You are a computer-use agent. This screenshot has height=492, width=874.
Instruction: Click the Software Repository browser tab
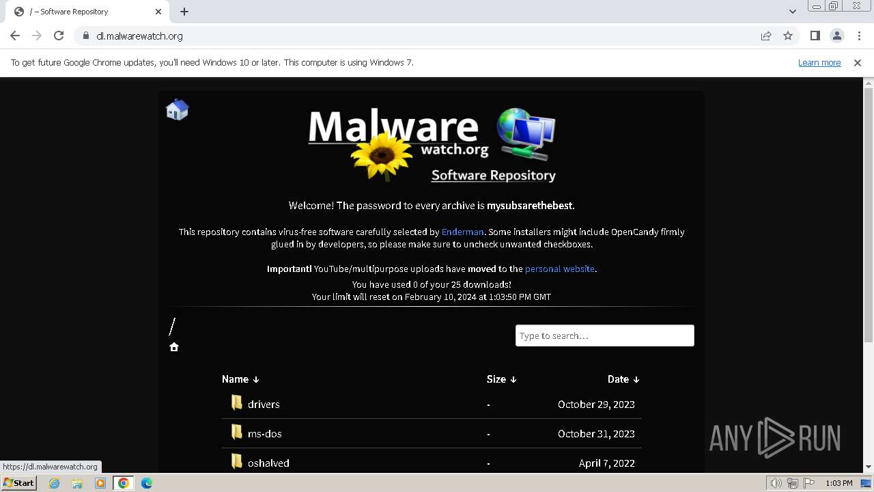pyautogui.click(x=89, y=12)
